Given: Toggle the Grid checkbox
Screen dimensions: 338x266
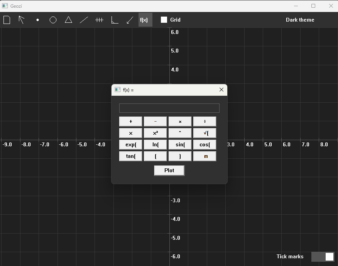Looking at the screenshot, I should click(x=164, y=20).
